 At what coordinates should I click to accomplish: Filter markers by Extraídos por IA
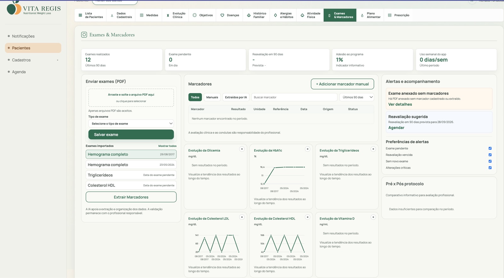coord(236,97)
